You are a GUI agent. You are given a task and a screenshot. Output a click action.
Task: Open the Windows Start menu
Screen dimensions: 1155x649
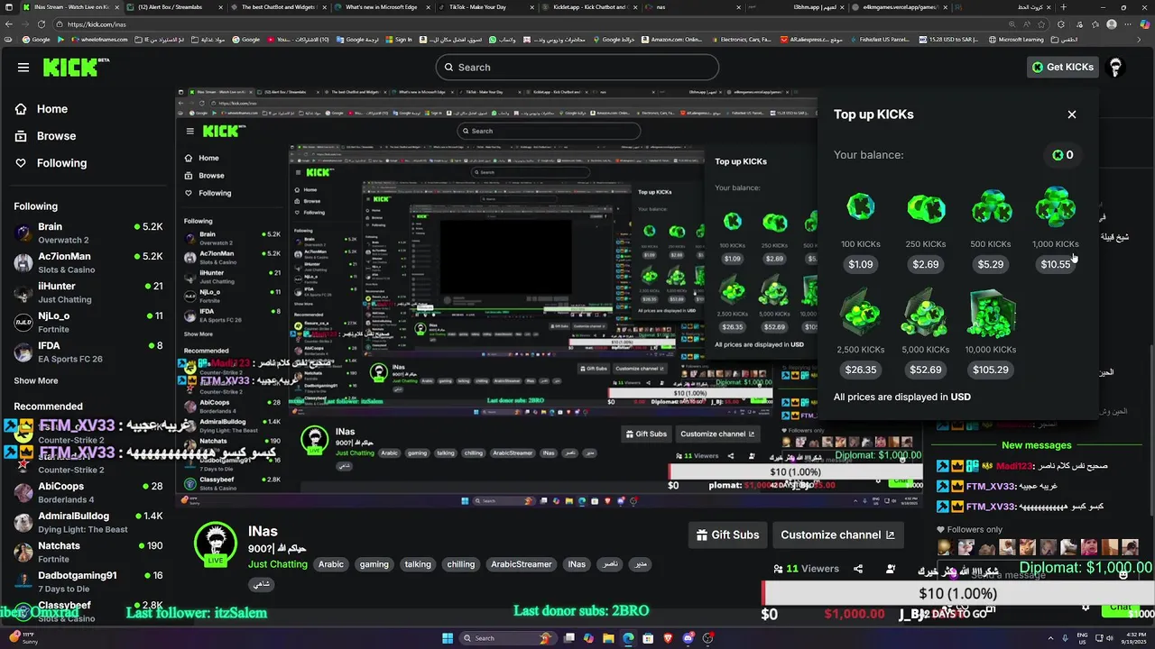pos(448,638)
